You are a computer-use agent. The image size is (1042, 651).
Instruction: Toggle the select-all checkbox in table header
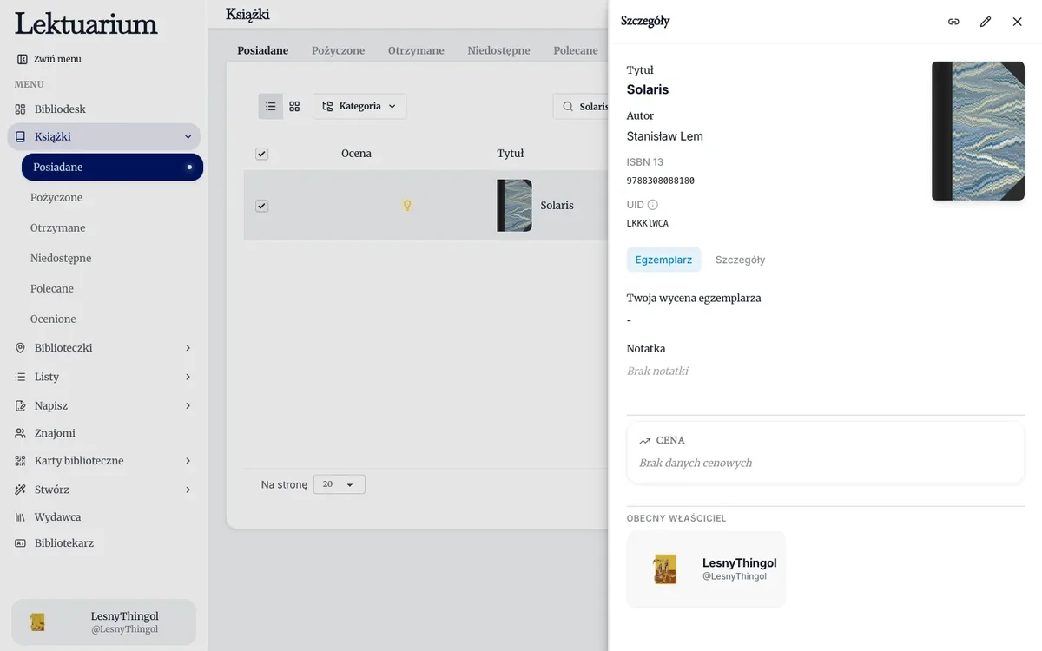point(262,154)
